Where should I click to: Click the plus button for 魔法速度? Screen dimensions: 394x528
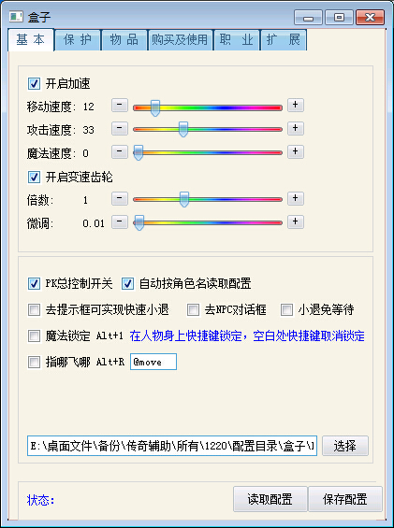296,152
